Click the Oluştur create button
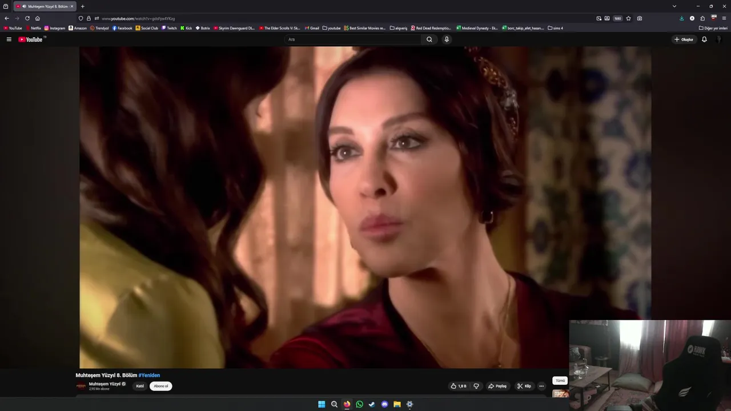This screenshot has height=411, width=731. [x=684, y=39]
